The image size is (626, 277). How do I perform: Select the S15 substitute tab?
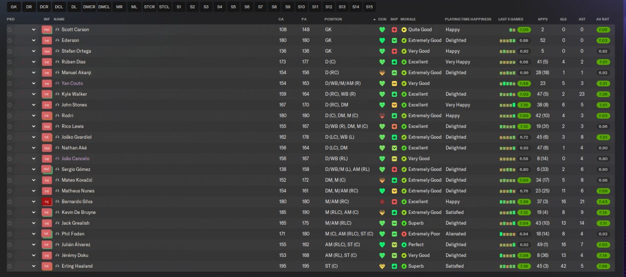tap(369, 7)
